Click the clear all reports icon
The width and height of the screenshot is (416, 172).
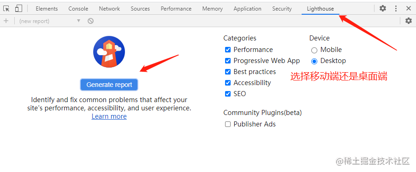point(91,21)
